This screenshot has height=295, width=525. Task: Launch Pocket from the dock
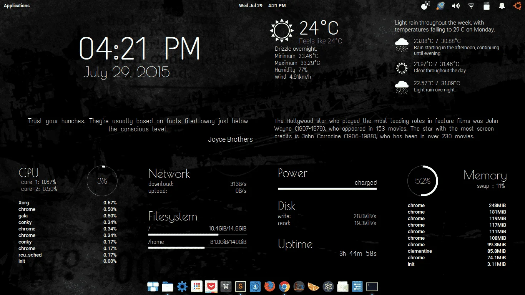click(211, 287)
